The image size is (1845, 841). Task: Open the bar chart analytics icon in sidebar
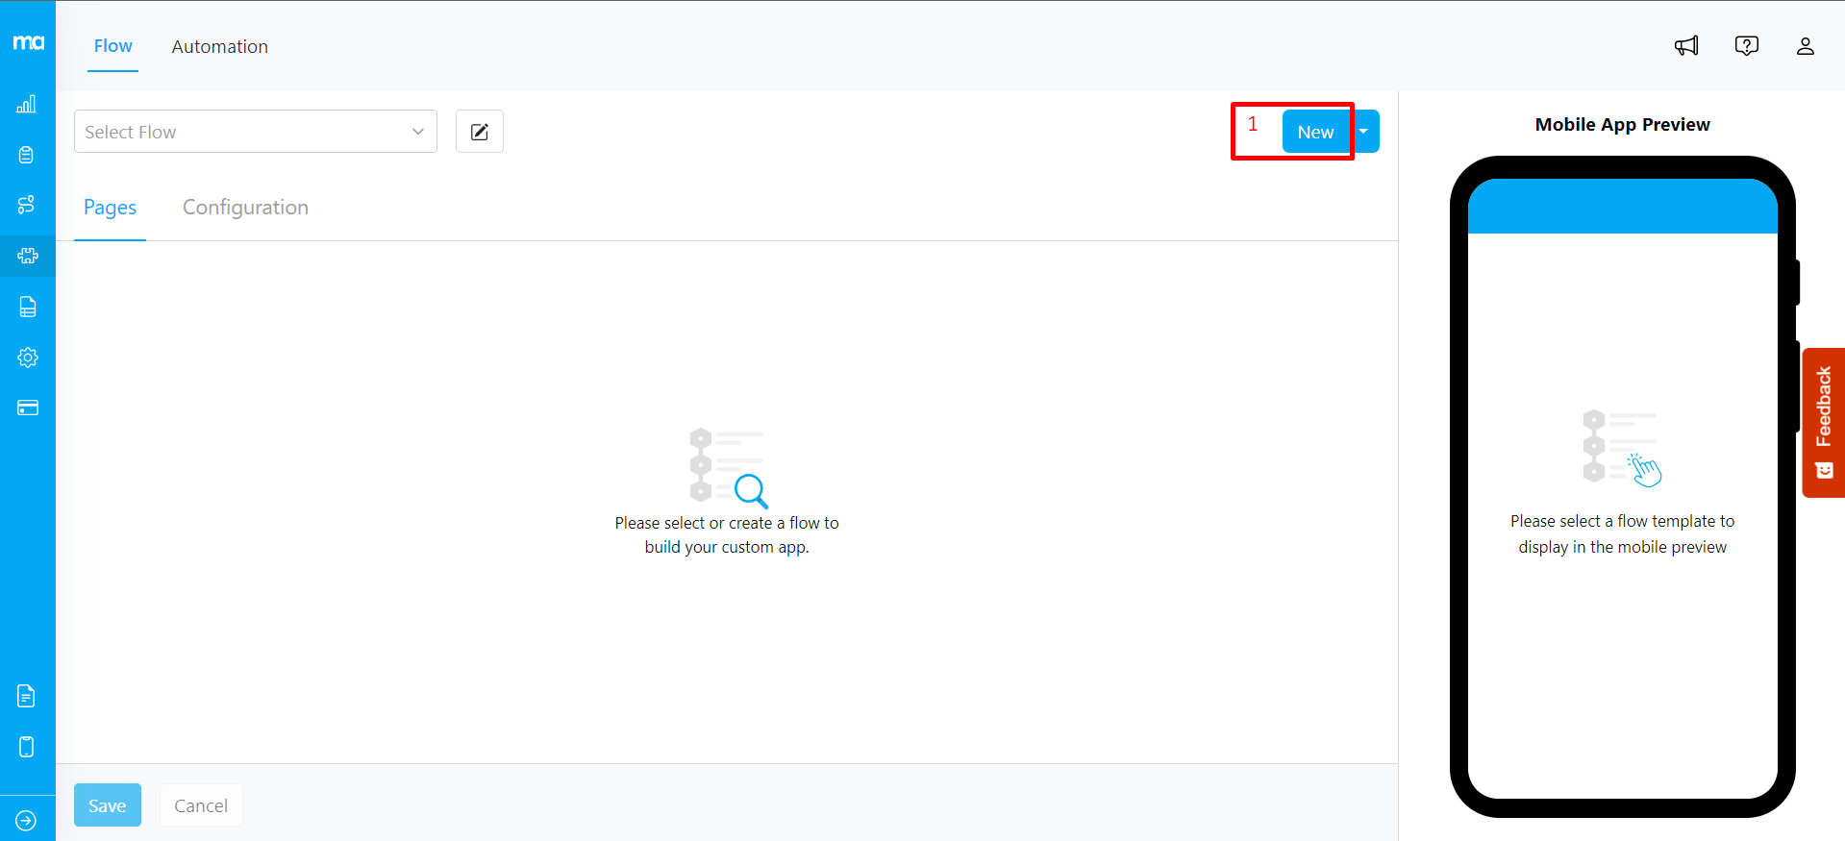click(27, 105)
